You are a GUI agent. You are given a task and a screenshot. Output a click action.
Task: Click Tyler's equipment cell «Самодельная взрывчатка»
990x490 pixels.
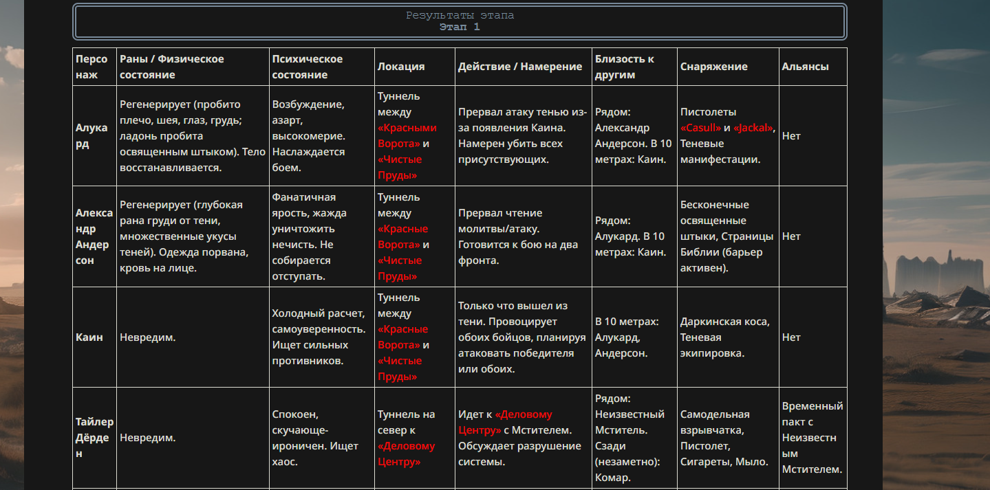tap(728, 438)
